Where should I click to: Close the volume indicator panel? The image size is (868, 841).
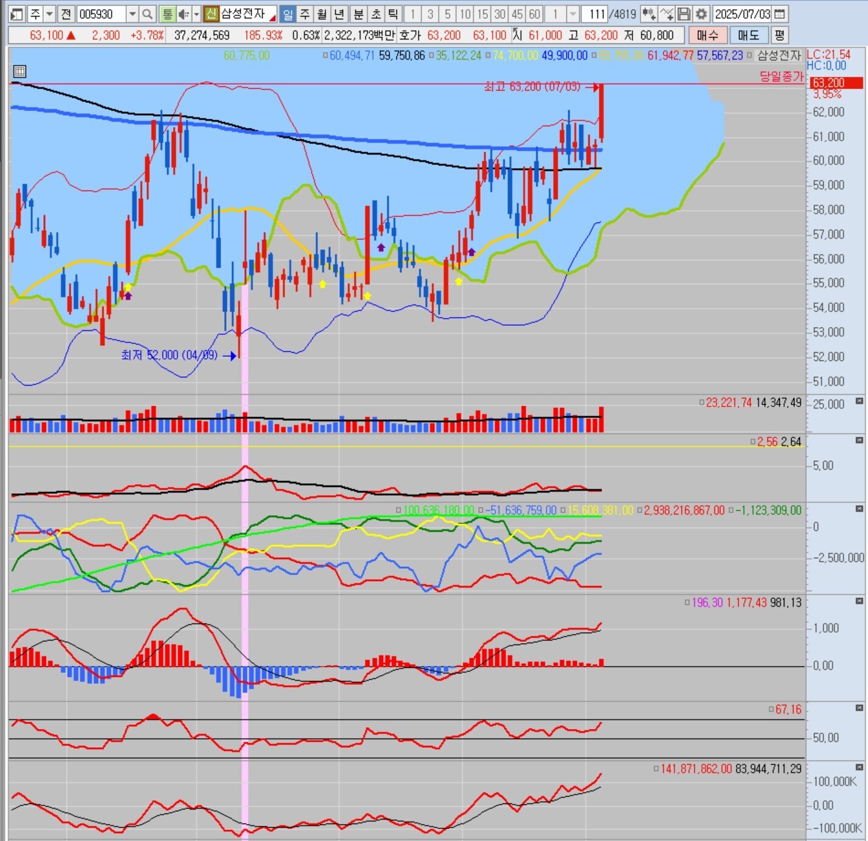(x=859, y=401)
